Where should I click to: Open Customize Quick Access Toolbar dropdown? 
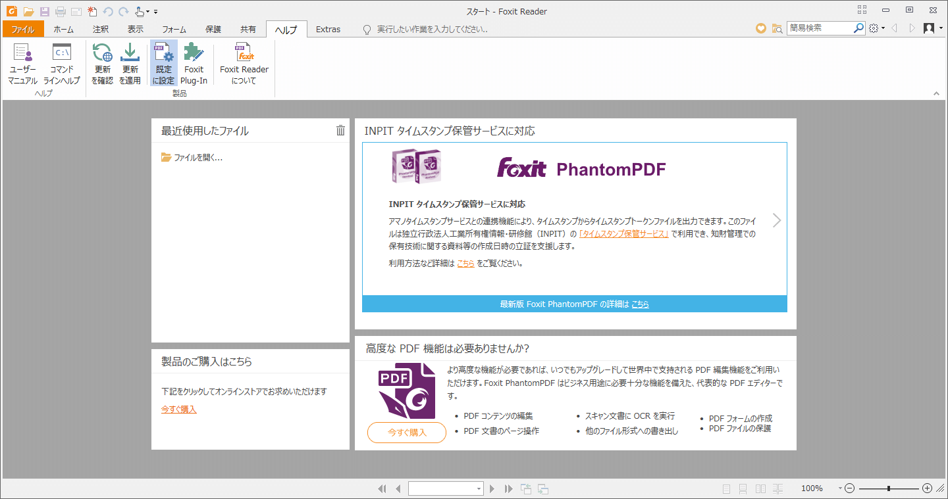tap(155, 12)
